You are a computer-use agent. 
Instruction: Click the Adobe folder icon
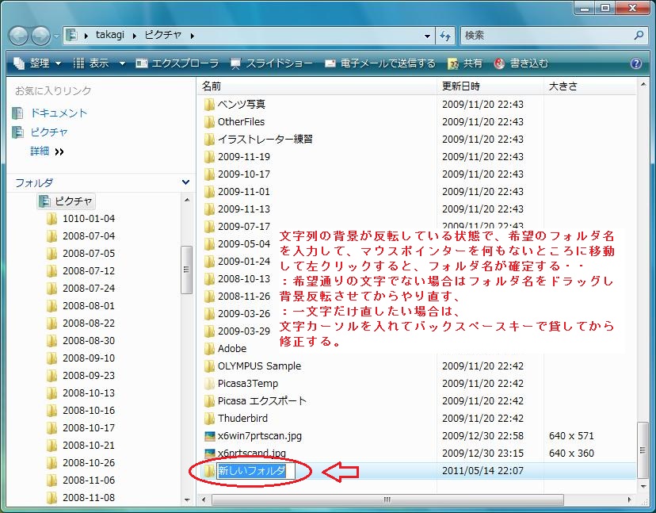[209, 348]
